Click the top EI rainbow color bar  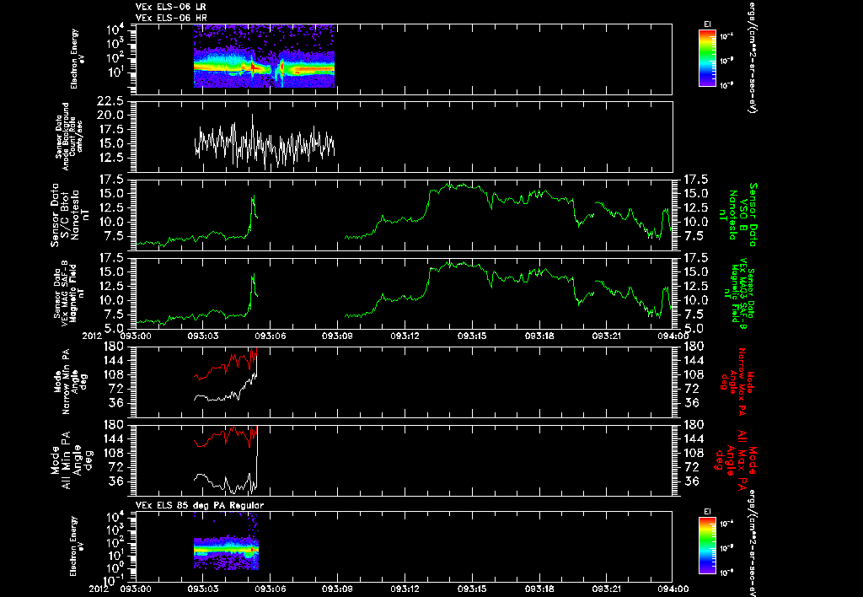tap(707, 58)
